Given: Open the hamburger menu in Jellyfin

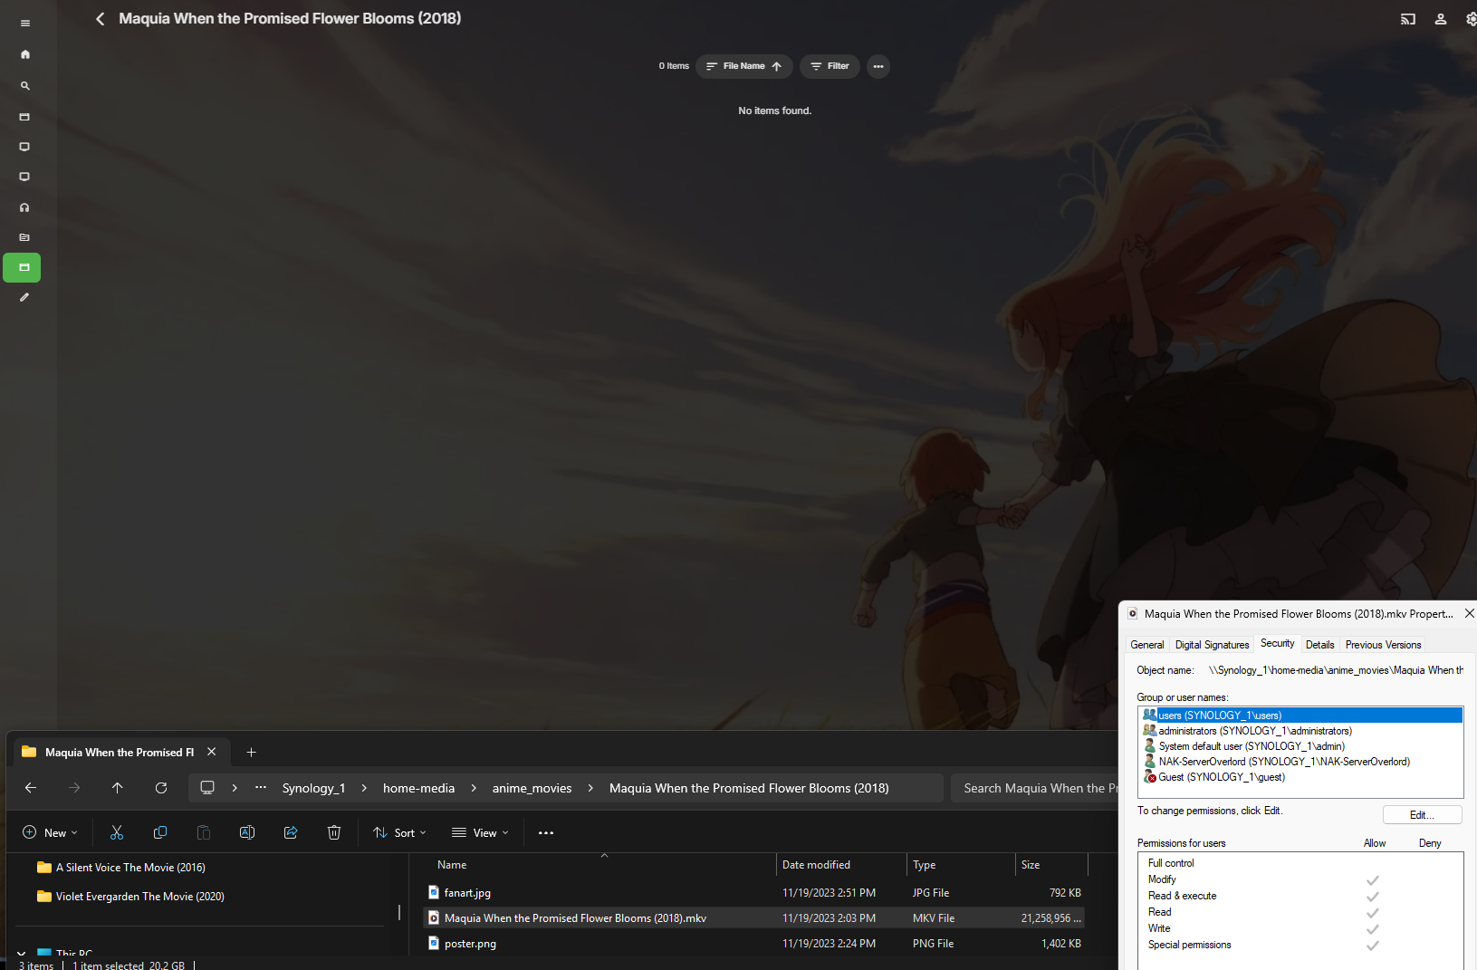Looking at the screenshot, I should tap(25, 24).
